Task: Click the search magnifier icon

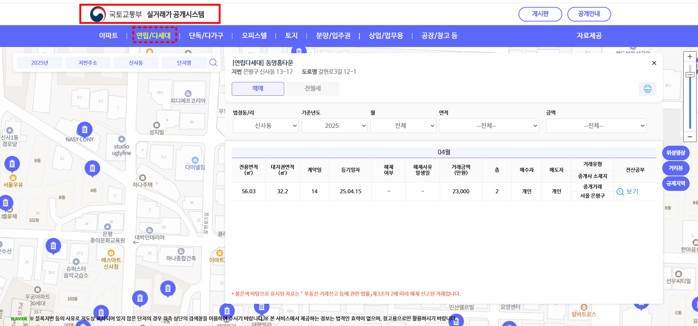Action: coord(213,63)
